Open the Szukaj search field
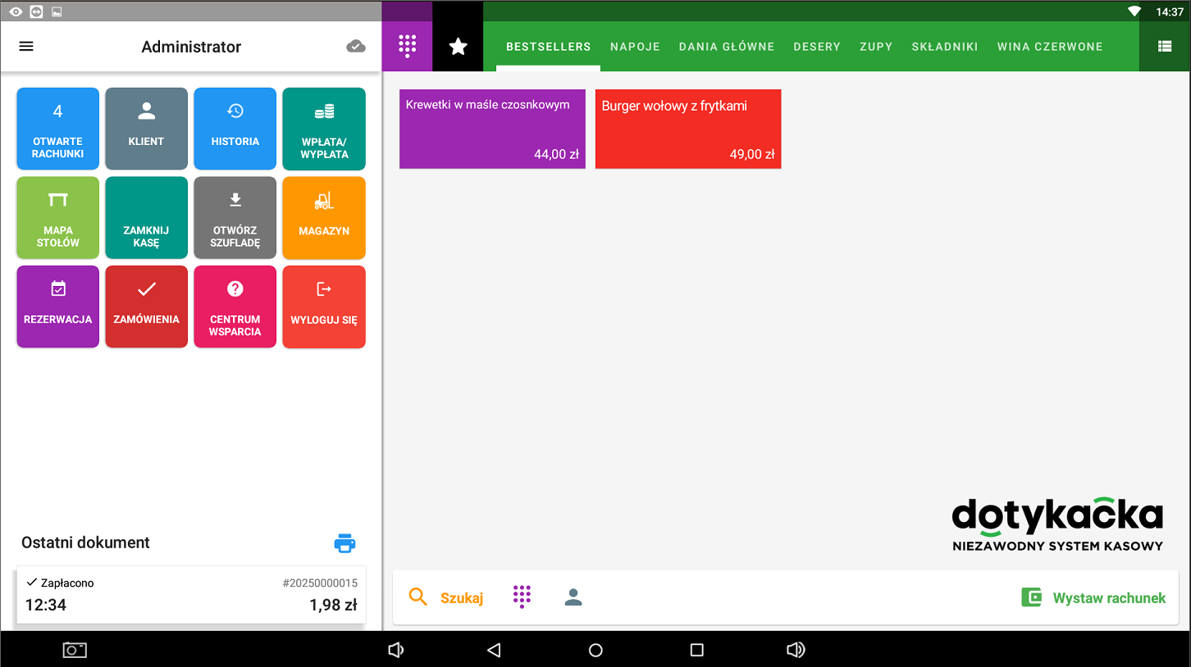This screenshot has height=667, width=1191. tap(447, 597)
